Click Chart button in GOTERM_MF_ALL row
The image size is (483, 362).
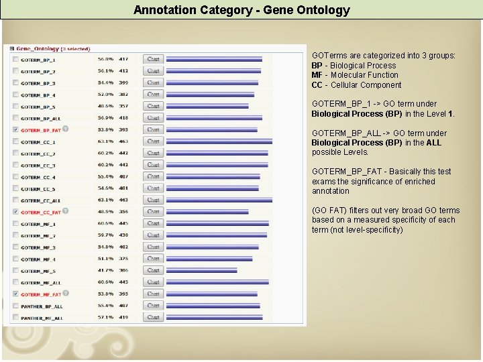(153, 282)
